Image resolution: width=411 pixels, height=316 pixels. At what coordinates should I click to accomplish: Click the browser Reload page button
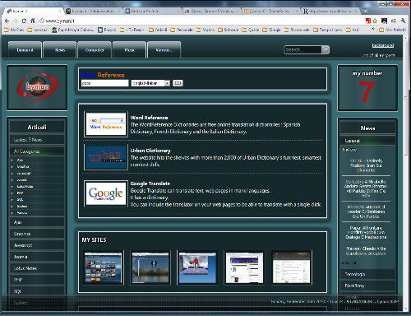(x=24, y=21)
